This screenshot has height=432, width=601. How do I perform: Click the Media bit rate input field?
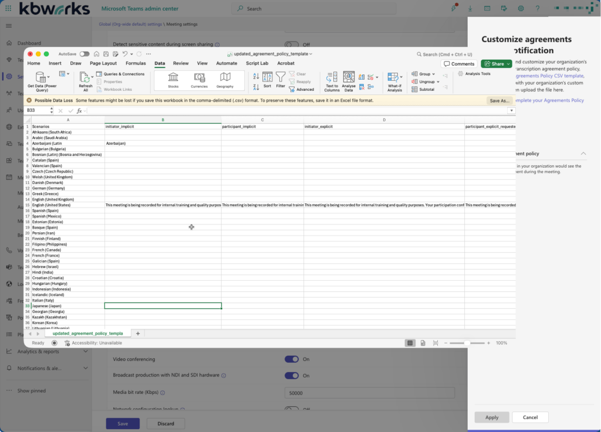tap(369, 392)
